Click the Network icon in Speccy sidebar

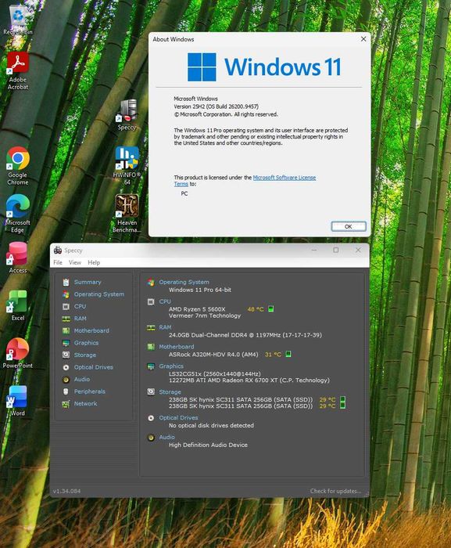pyautogui.click(x=66, y=404)
